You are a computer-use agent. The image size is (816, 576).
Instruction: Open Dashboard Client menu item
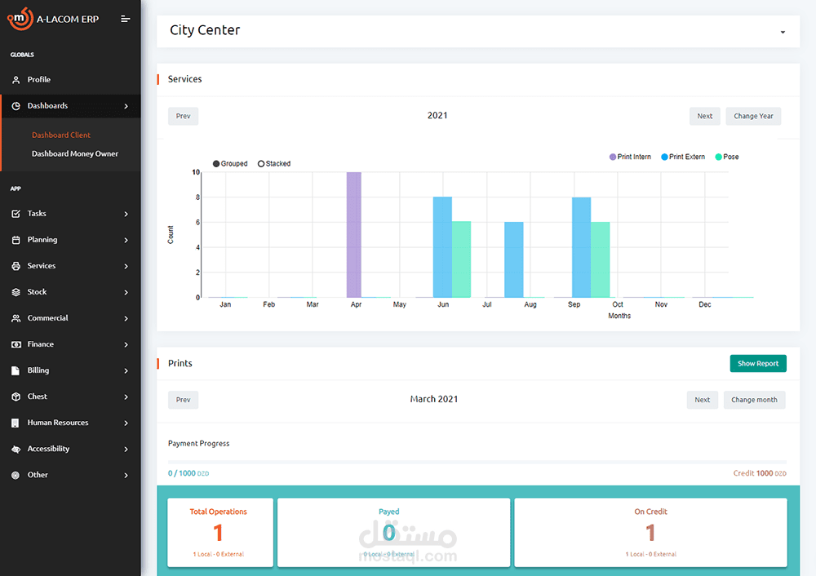pos(61,135)
